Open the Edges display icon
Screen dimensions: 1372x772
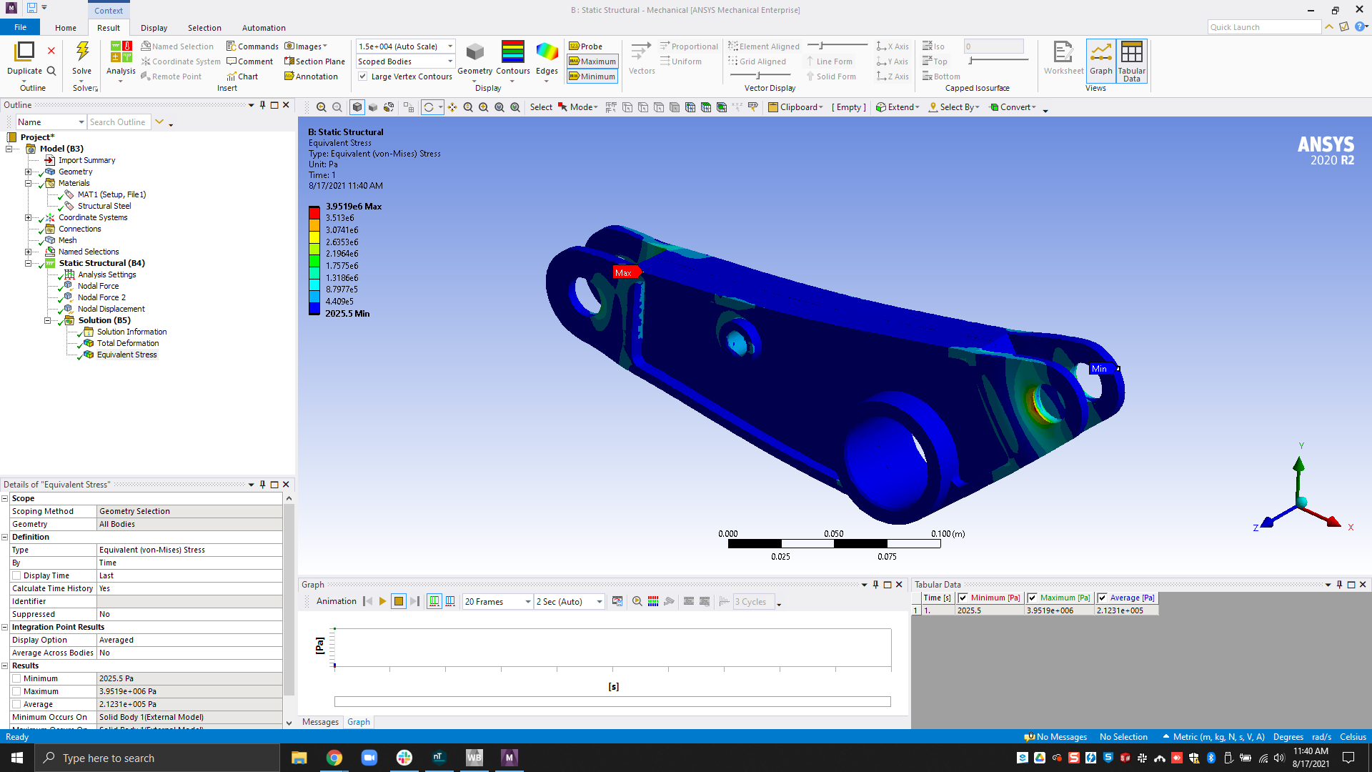click(x=547, y=52)
